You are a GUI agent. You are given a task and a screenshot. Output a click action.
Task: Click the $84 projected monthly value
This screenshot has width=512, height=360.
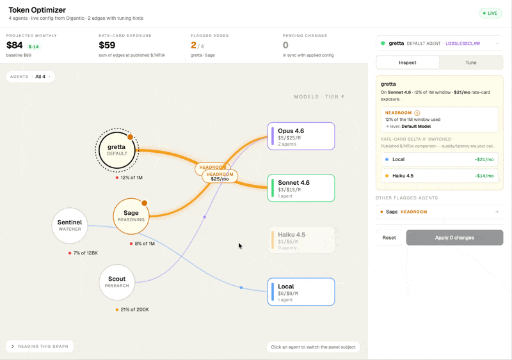click(x=14, y=45)
